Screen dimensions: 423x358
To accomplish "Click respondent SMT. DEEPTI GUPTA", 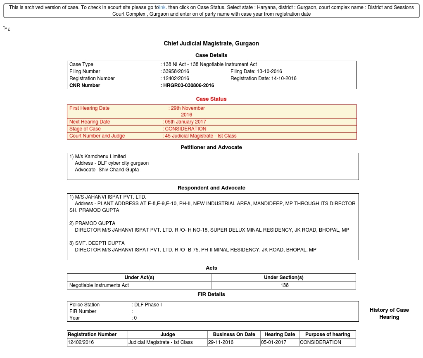I will click(x=100, y=243).
